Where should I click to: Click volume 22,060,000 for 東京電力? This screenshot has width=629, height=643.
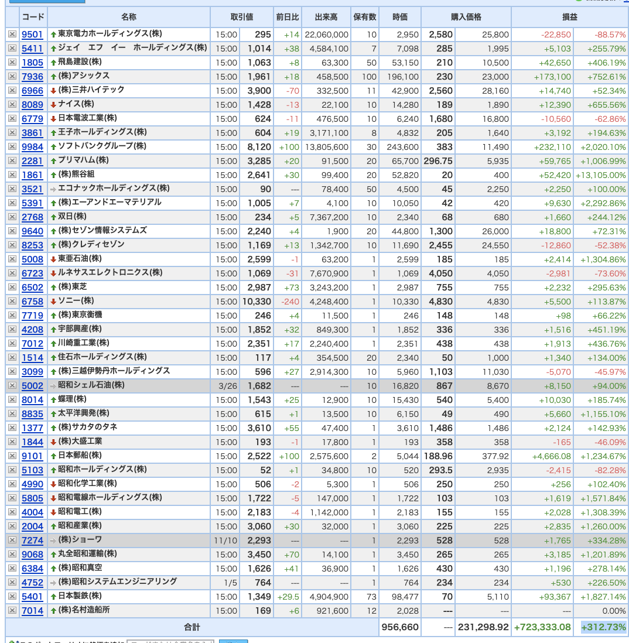(x=326, y=35)
